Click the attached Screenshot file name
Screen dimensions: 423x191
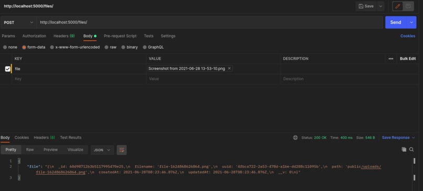tap(187, 69)
